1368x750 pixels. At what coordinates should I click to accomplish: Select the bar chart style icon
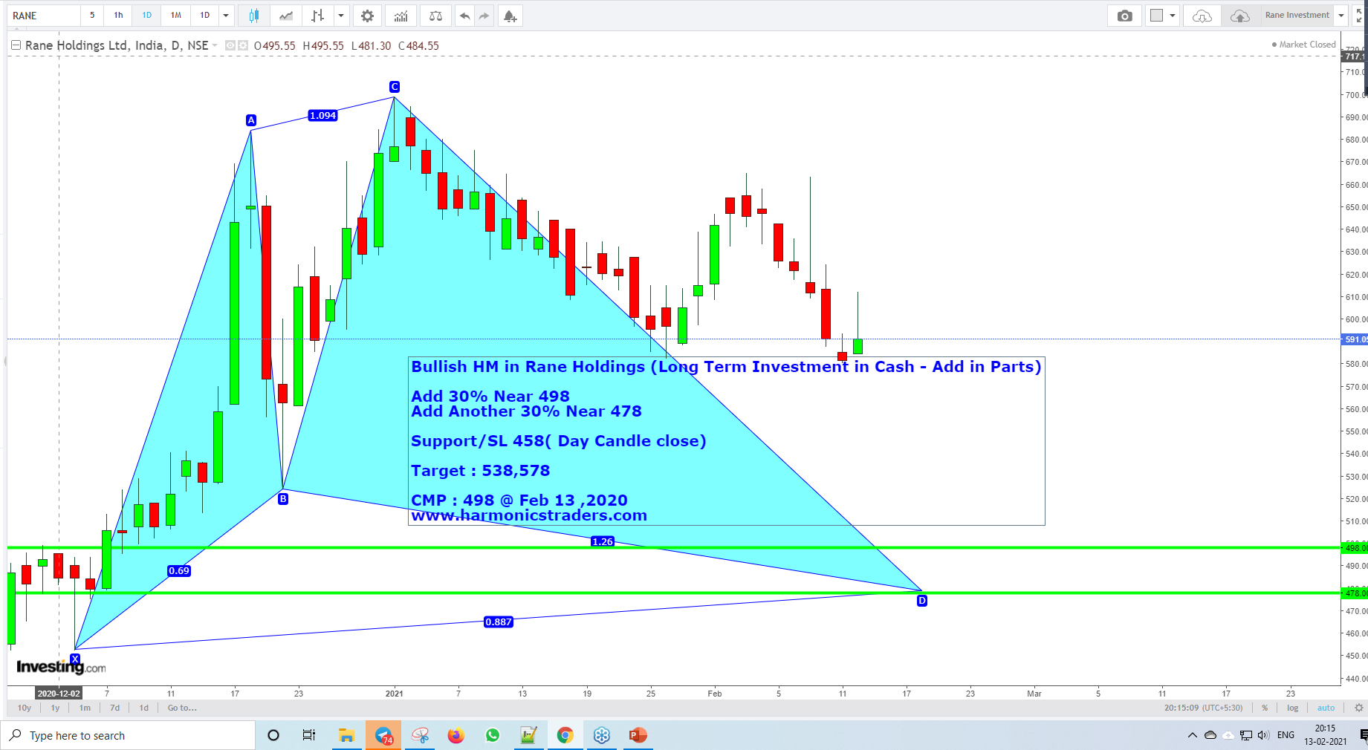pyautogui.click(x=317, y=16)
